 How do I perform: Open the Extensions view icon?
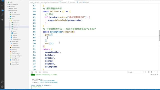pos(2,15)
